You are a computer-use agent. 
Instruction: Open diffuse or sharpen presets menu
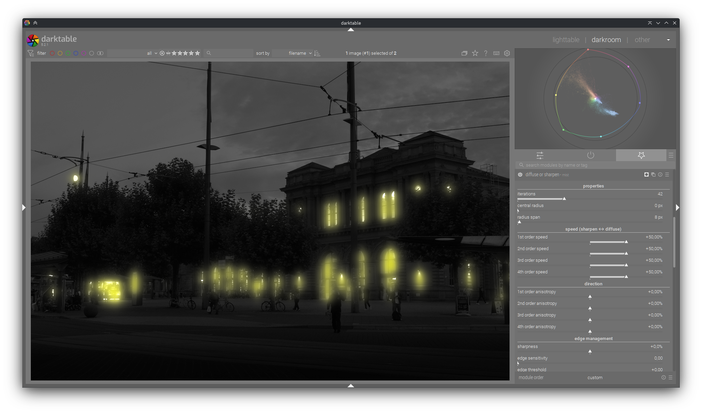pos(667,174)
